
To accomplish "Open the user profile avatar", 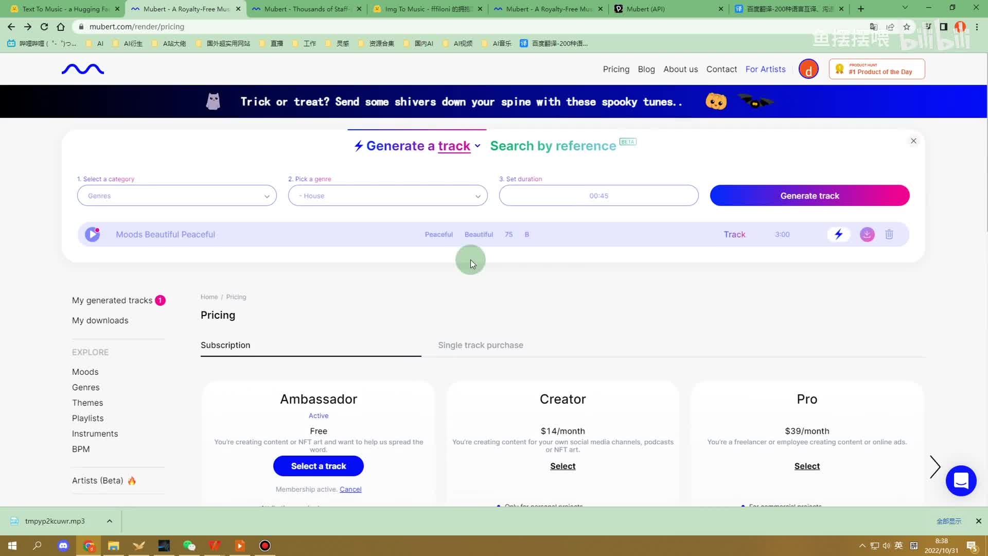I will (808, 69).
